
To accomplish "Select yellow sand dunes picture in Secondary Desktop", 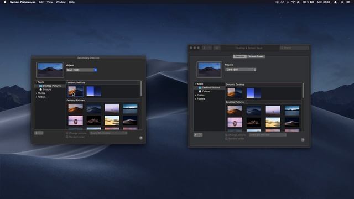I will coord(112,121).
